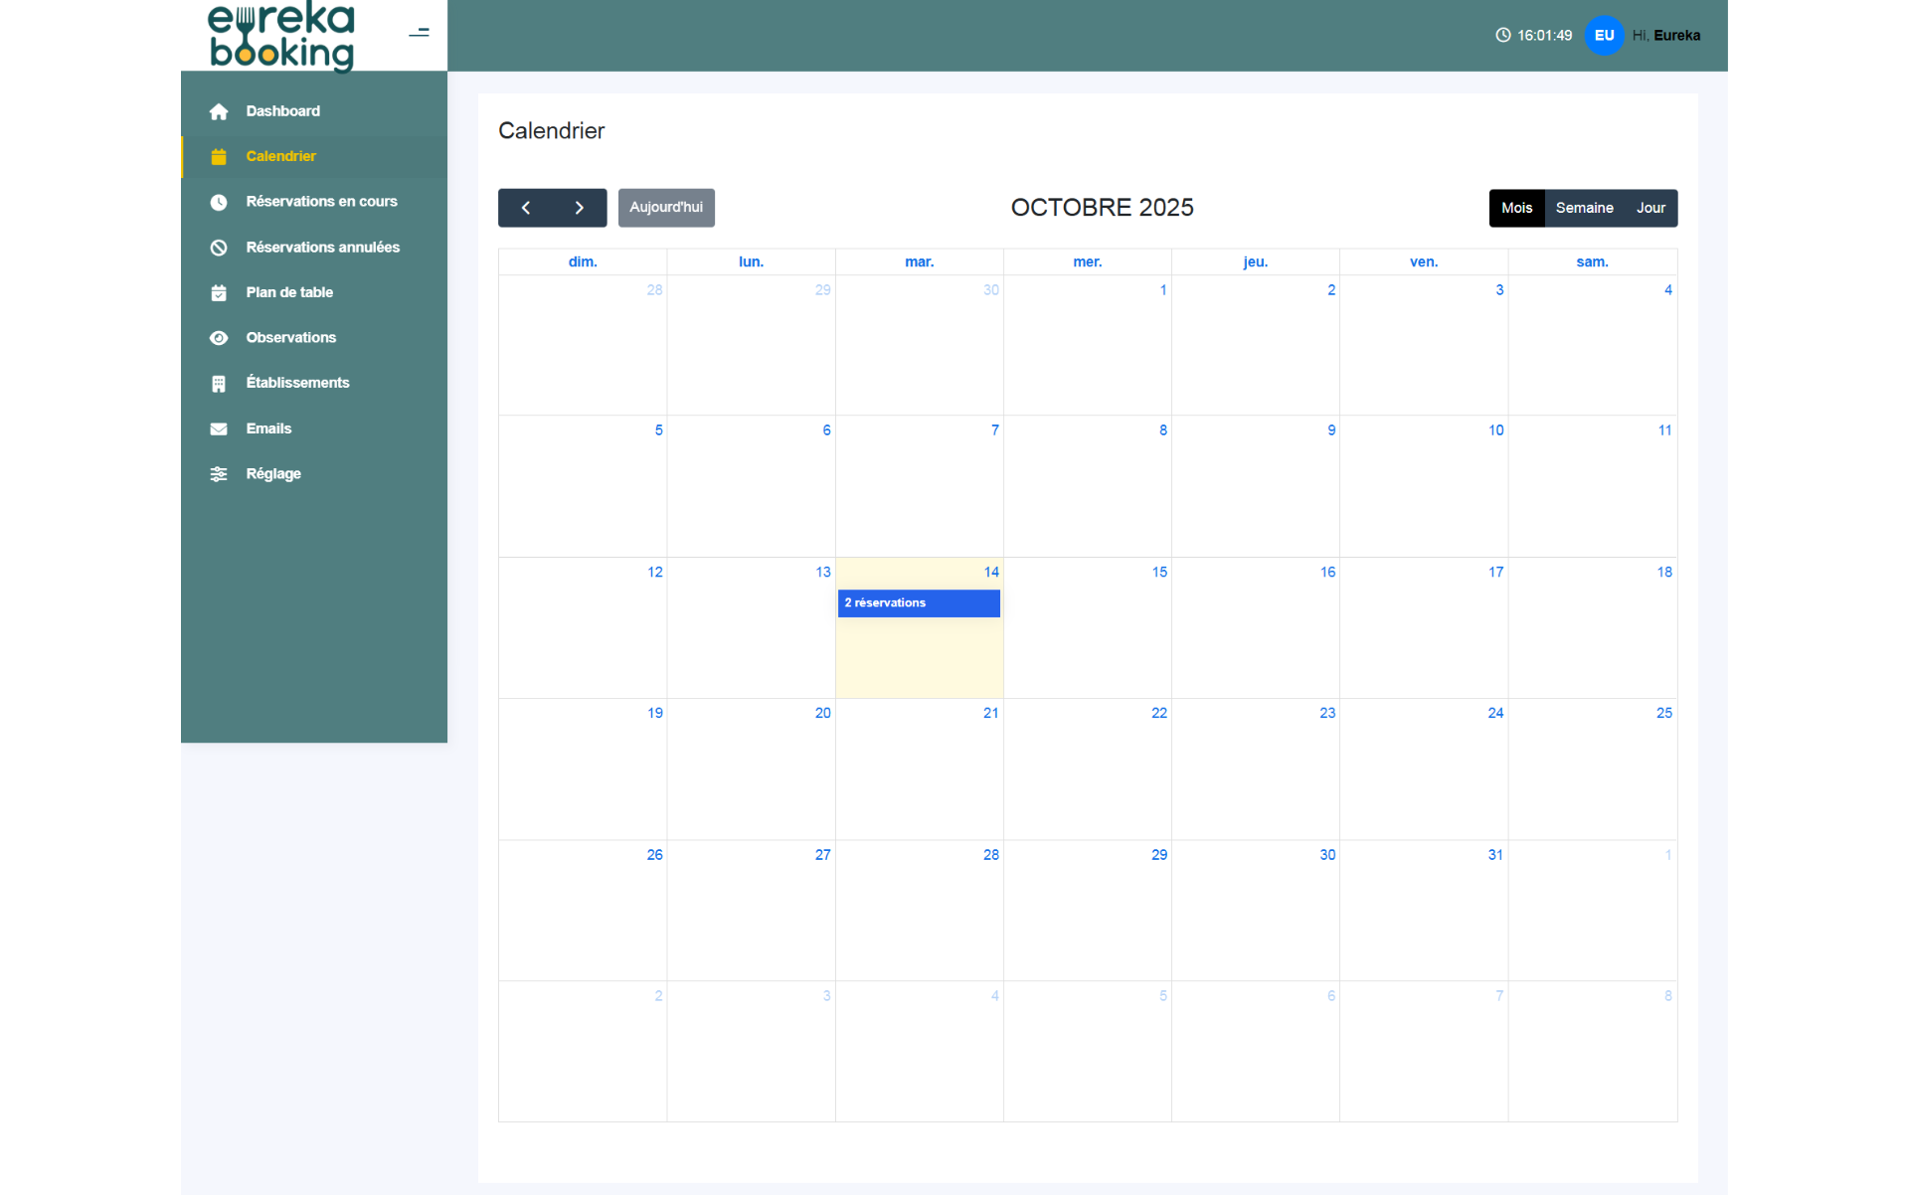The width and height of the screenshot is (1909, 1195).
Task: Click the envelope icon beside Emails
Action: 219,428
